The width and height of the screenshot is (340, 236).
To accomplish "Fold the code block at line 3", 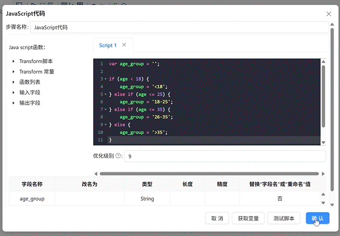I will pos(106,79).
